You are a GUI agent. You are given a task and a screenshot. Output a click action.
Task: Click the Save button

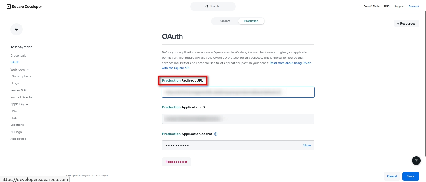tap(410, 176)
